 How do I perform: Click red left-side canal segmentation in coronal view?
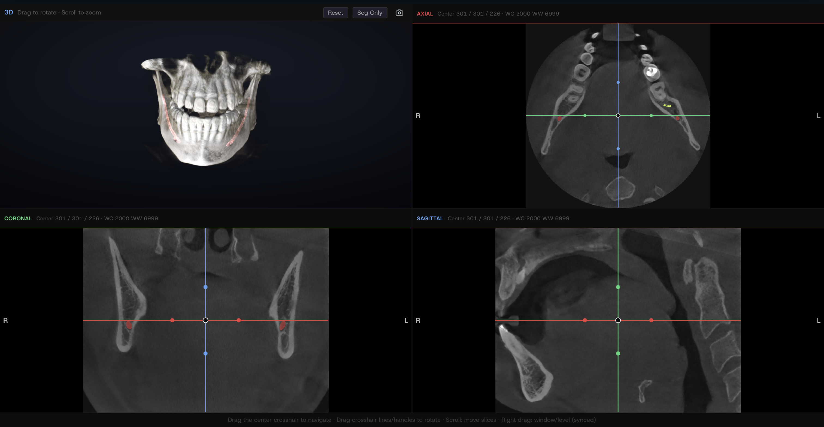tap(282, 326)
